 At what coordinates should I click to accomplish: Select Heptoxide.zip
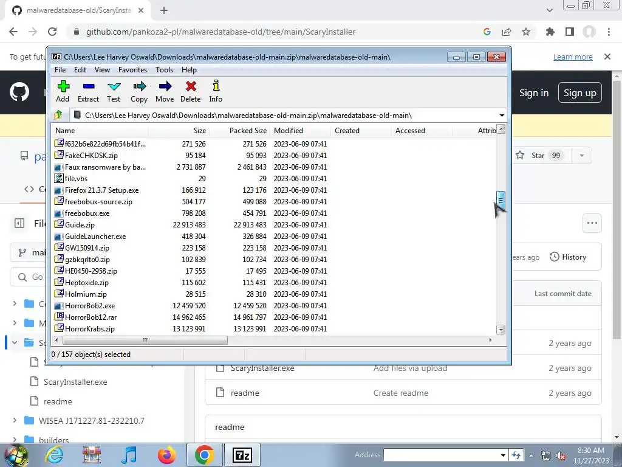[86, 283]
